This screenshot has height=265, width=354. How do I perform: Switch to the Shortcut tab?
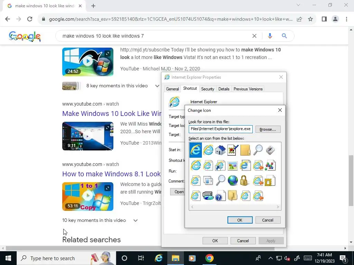(x=190, y=88)
